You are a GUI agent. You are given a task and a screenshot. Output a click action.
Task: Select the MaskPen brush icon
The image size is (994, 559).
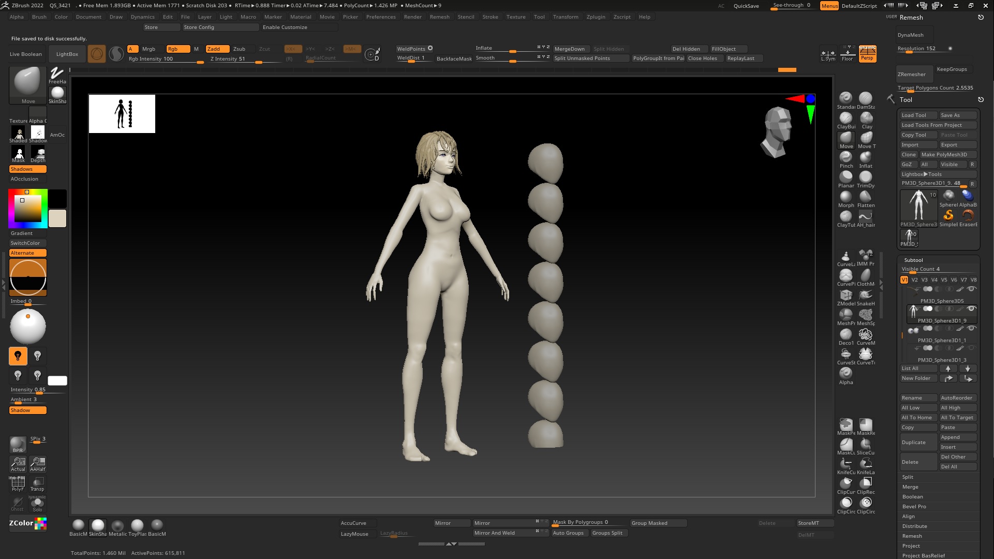[845, 425]
